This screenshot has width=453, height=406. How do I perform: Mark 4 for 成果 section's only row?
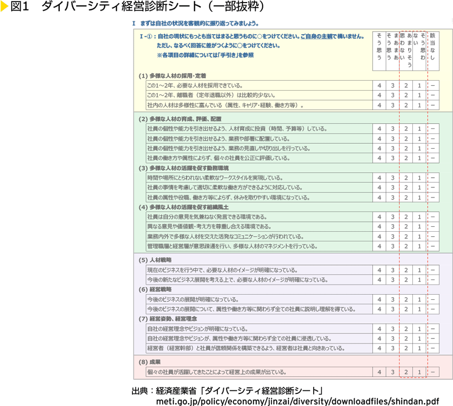coord(379,372)
